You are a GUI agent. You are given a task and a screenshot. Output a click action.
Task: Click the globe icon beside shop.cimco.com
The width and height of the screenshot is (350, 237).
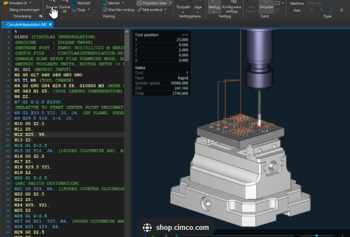pyautogui.click(x=147, y=228)
